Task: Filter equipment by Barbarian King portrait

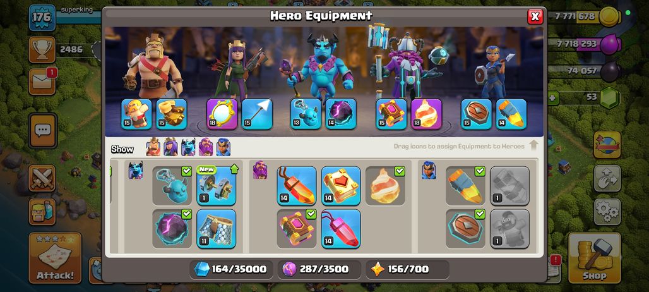Action: [153, 147]
